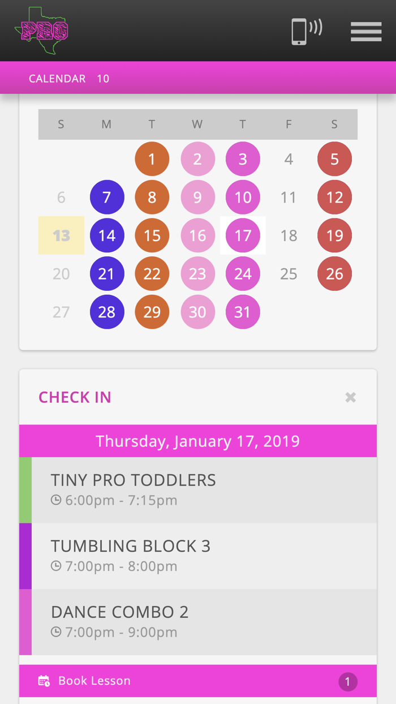Click the clock icon beside TUMBLING BLOCK 3
This screenshot has width=396, height=704.
[55, 565]
